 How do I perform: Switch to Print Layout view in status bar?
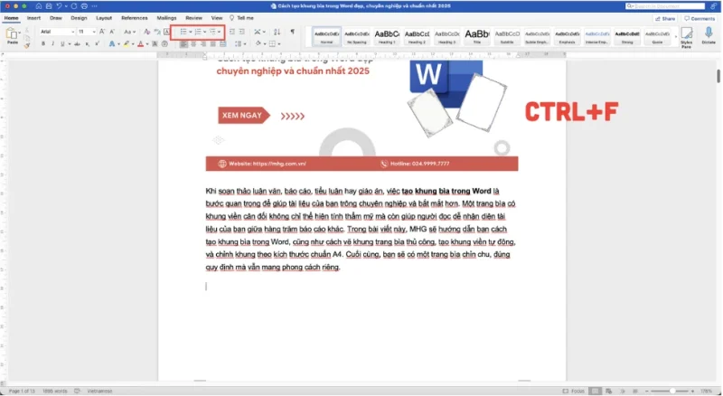596,391
